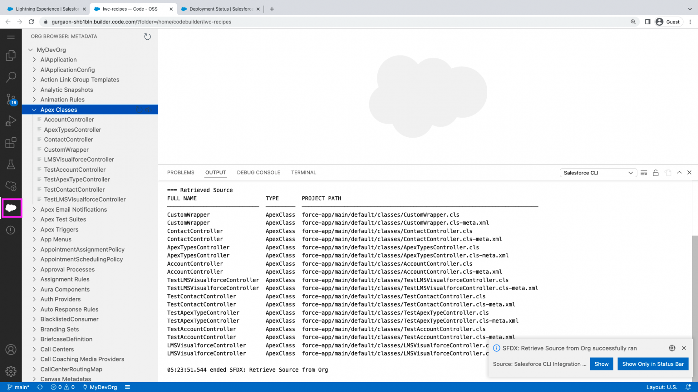
Task: Expand Apex Triggers node
Action: pos(34,229)
